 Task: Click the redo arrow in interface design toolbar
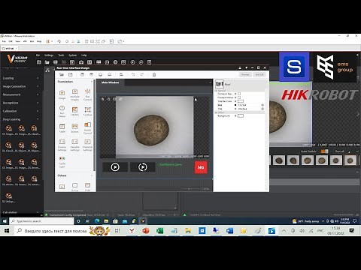[x=142, y=74]
